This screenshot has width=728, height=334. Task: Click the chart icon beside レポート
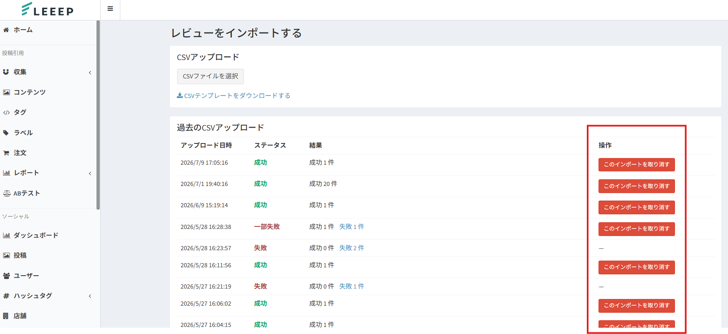[6, 173]
